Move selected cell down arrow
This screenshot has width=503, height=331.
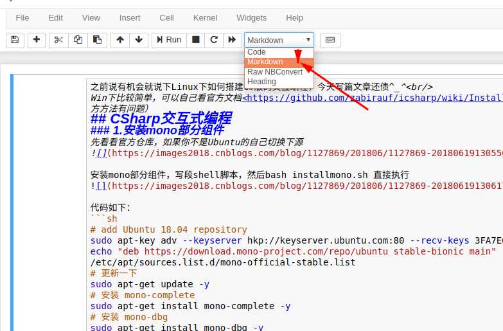pyautogui.click(x=139, y=40)
